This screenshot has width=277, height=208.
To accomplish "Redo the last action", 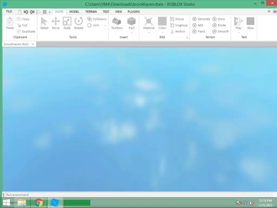I will tap(32, 12).
